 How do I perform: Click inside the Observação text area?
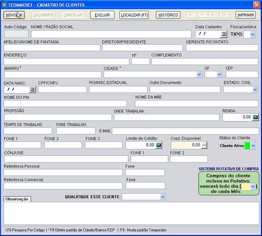click(x=131, y=213)
